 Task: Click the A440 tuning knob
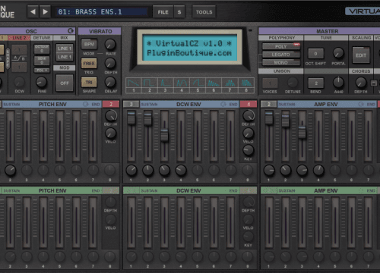[x=338, y=82]
